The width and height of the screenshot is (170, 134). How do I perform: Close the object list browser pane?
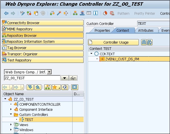(74, 87)
